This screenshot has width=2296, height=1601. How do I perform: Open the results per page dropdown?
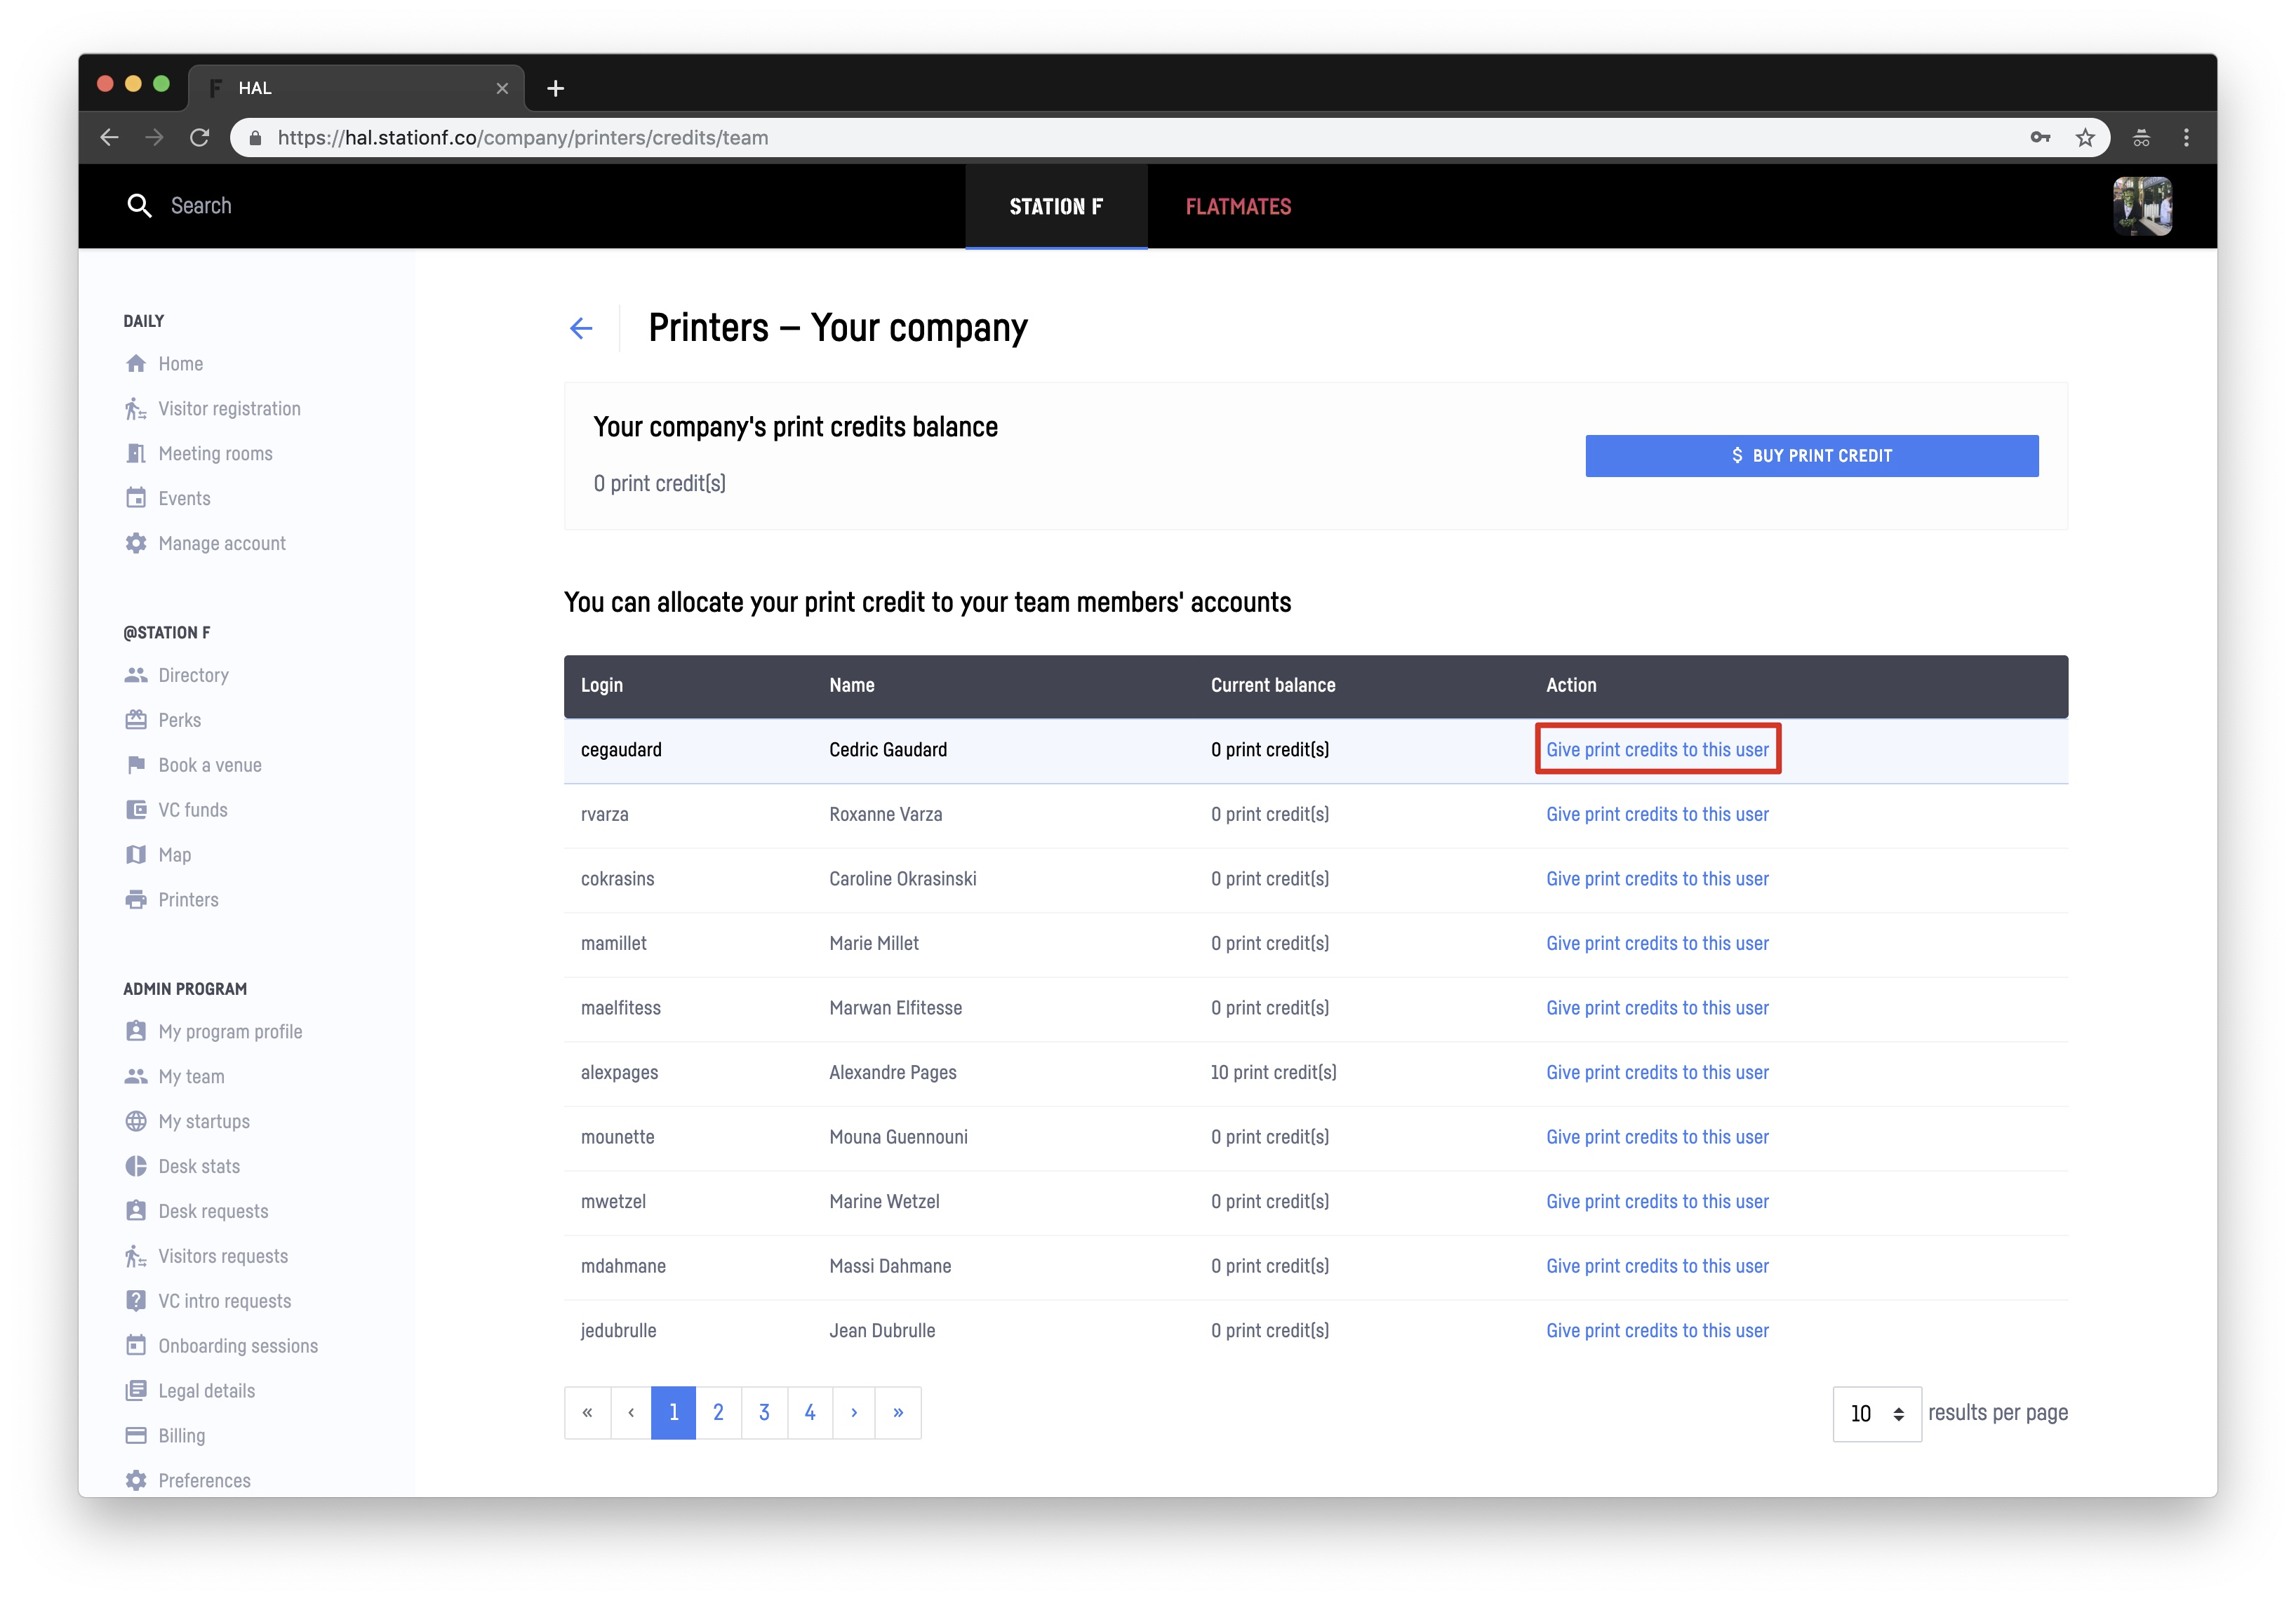[1876, 1413]
